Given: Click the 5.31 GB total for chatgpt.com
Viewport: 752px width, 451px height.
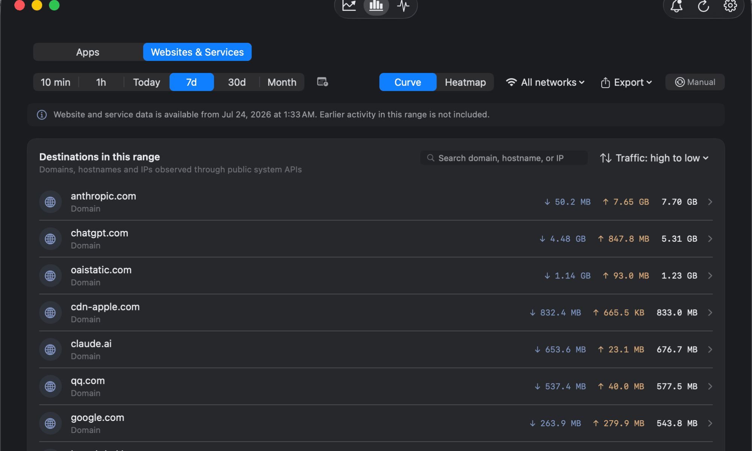Looking at the screenshot, I should [x=679, y=239].
